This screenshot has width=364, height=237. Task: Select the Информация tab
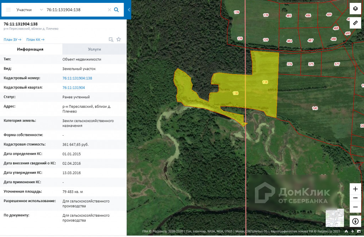pyautogui.click(x=30, y=49)
